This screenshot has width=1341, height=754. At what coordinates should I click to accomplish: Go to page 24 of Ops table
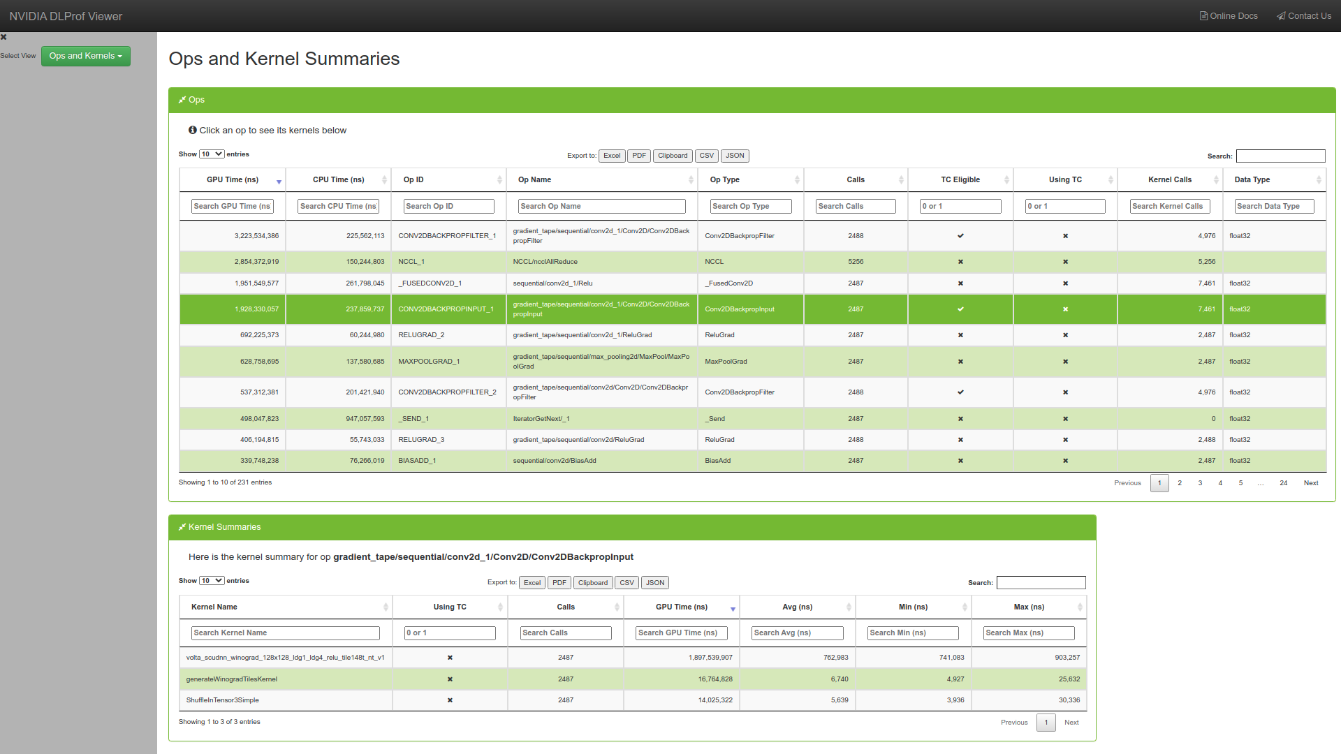click(x=1283, y=483)
